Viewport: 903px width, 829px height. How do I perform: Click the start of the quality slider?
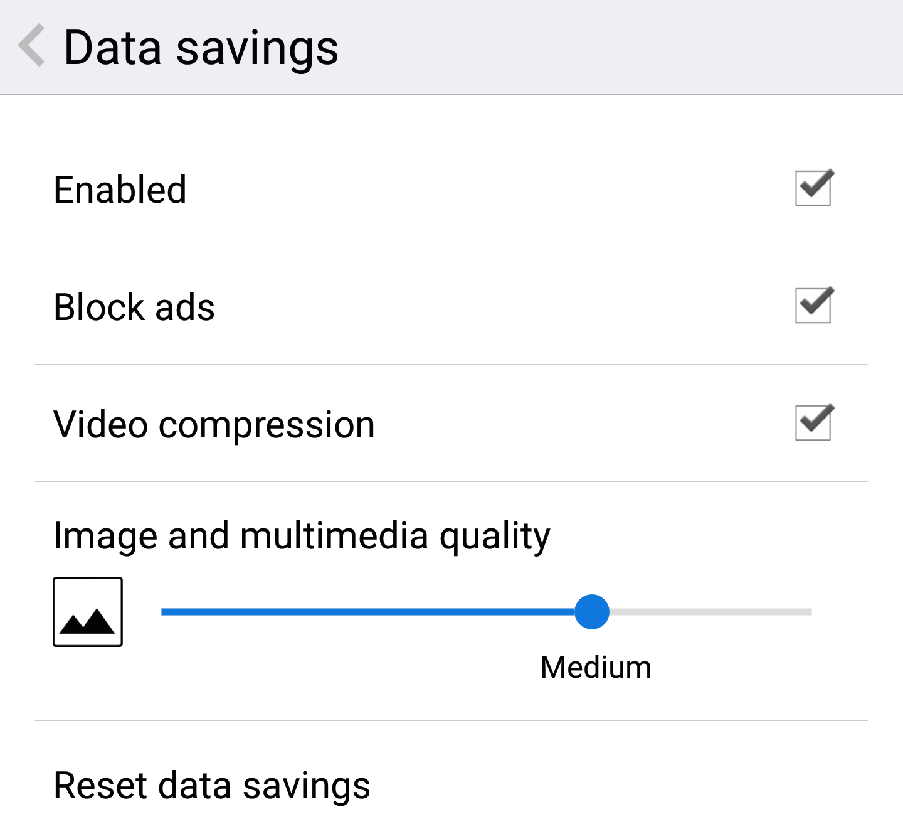pyautogui.click(x=163, y=612)
